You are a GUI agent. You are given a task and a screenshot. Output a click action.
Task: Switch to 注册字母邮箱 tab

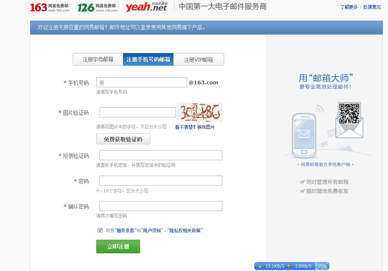tap(98, 60)
